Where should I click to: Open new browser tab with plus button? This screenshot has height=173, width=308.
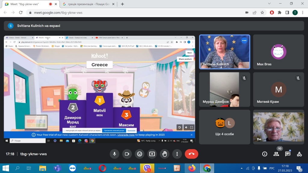click(x=122, y=4)
